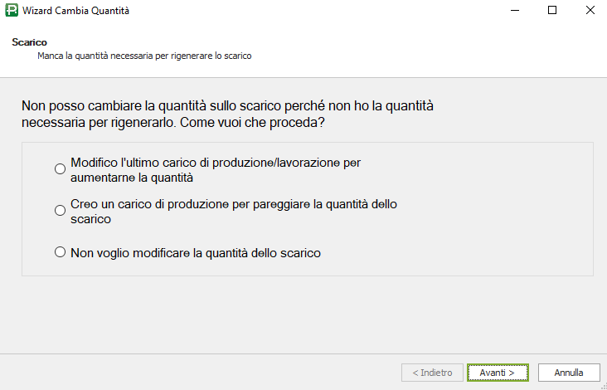
Task: Click the greyed-out "< Indietro" button
Action: [431, 373]
